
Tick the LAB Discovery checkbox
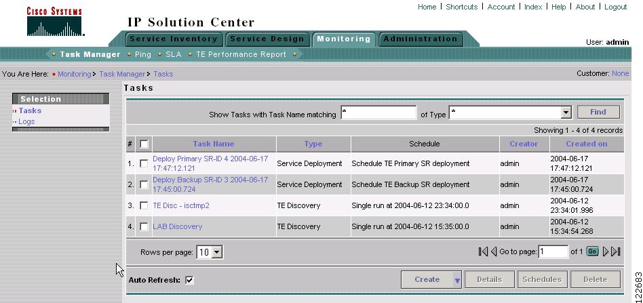click(144, 226)
